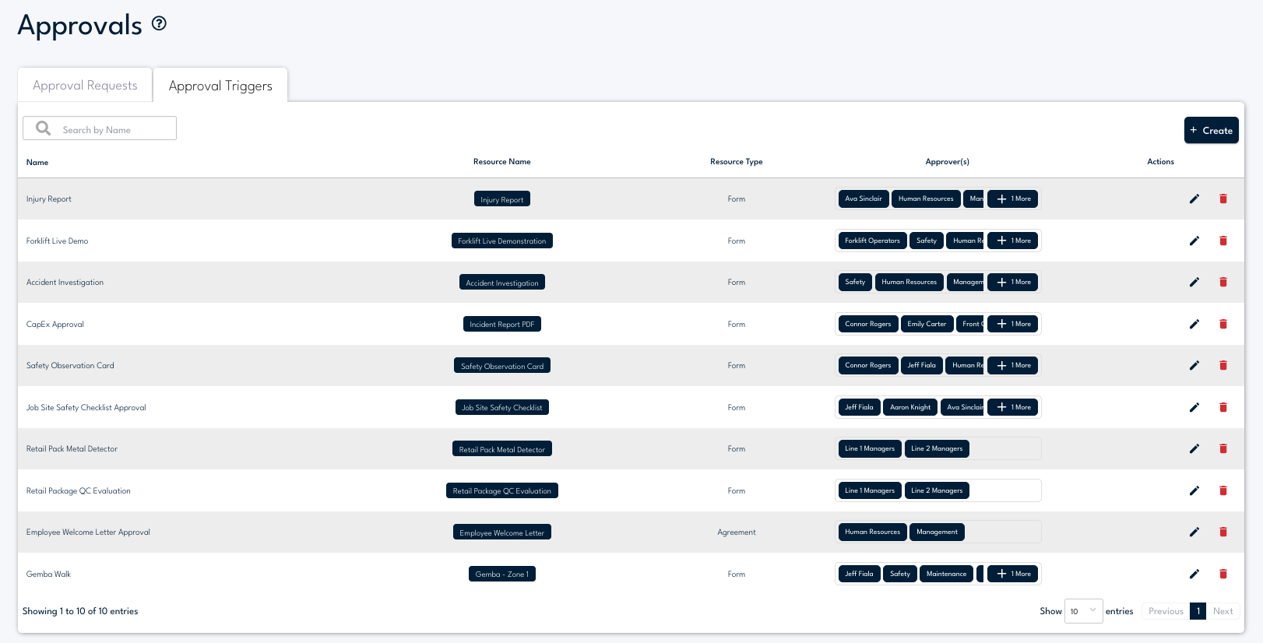The height and width of the screenshot is (643, 1263).
Task: Delete the Safety Observation Card trigger
Action: click(x=1223, y=366)
